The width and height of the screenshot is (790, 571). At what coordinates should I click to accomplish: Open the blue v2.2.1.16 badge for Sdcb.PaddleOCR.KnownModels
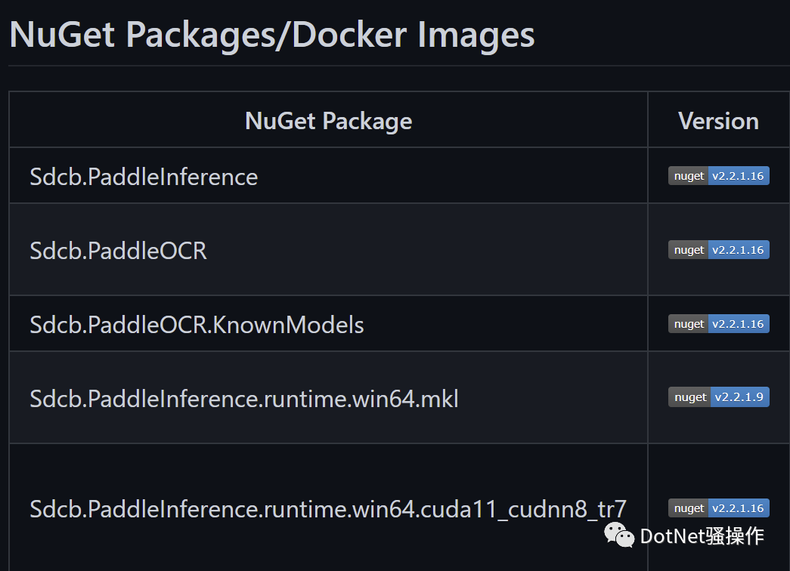[739, 324]
